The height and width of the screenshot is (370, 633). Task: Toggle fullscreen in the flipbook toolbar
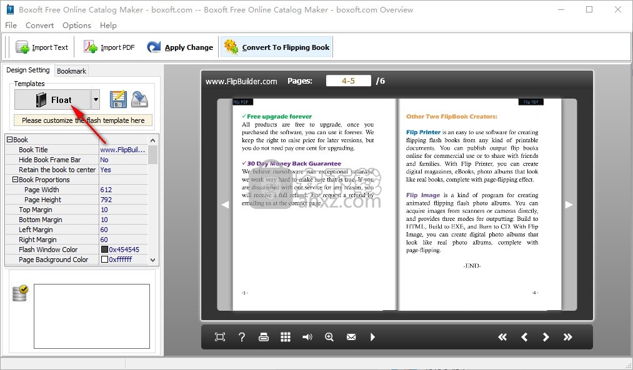(220, 337)
